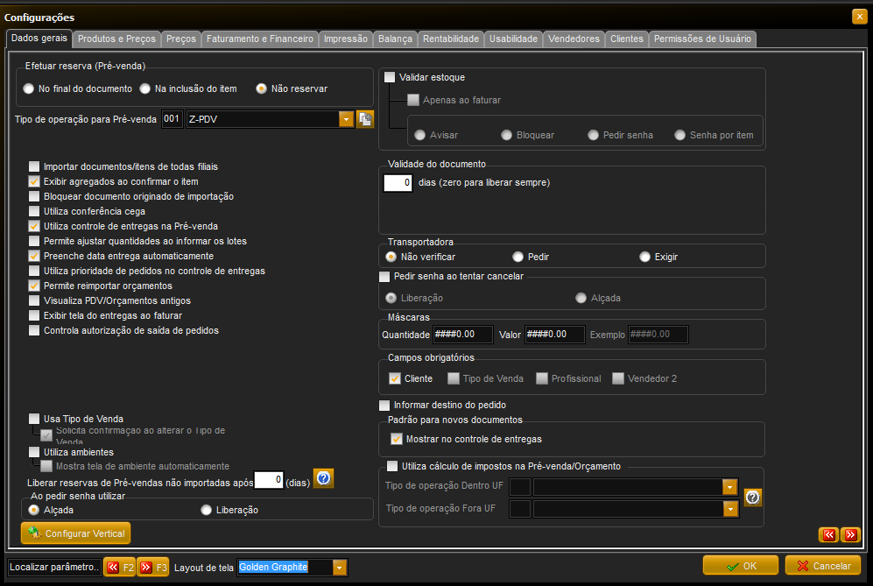
Task: Uncheck Permite reimportar orçamentos
Action: pos(34,286)
